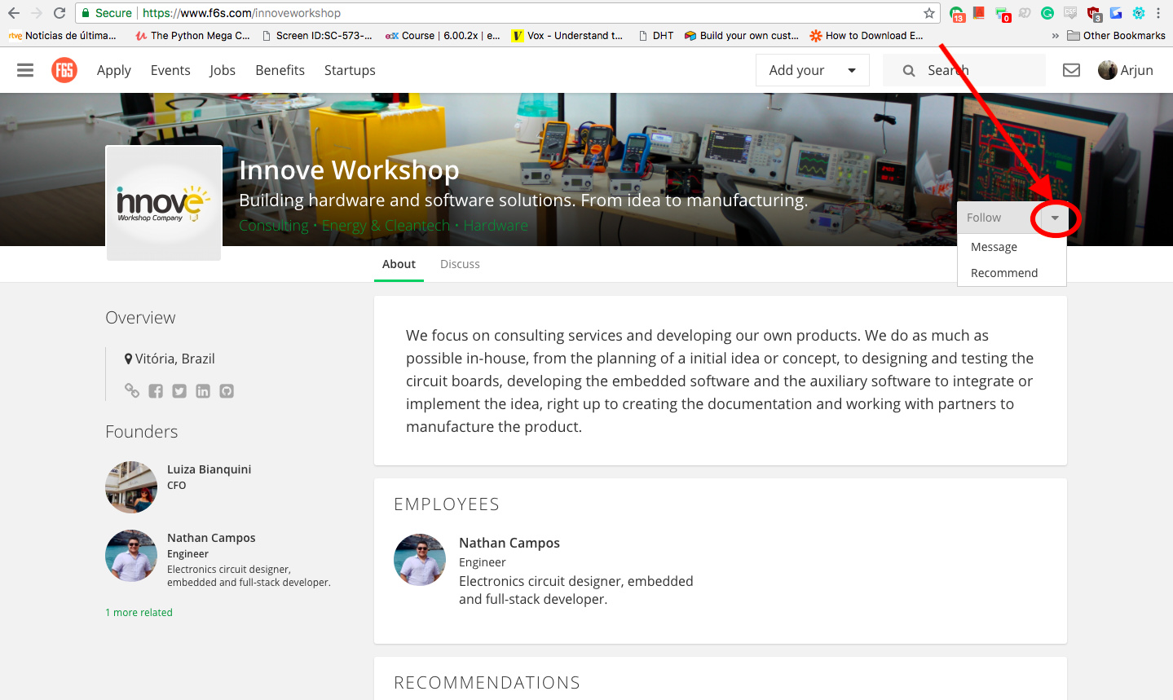Select Message from the dropdown menu
Viewport: 1173px width, 700px height.
coord(994,247)
